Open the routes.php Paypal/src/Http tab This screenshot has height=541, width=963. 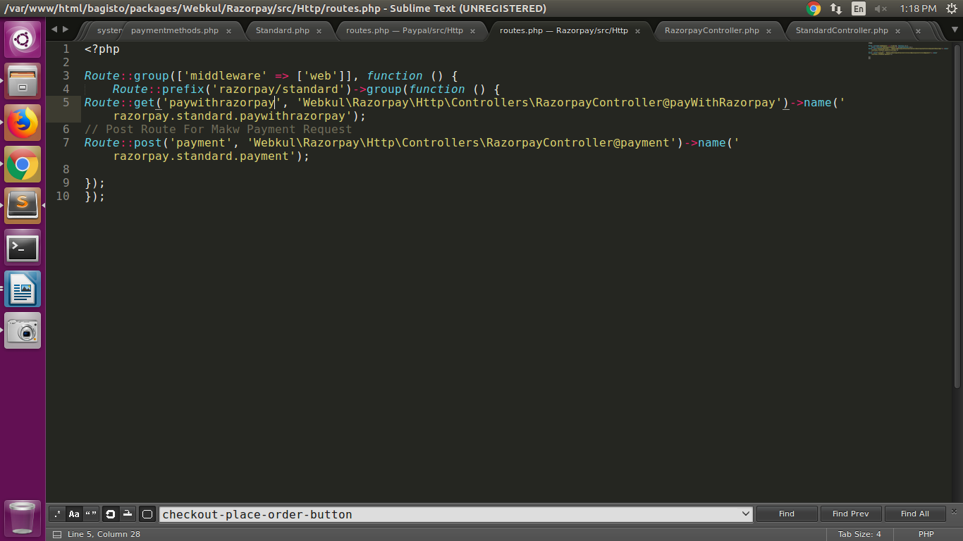coord(405,31)
